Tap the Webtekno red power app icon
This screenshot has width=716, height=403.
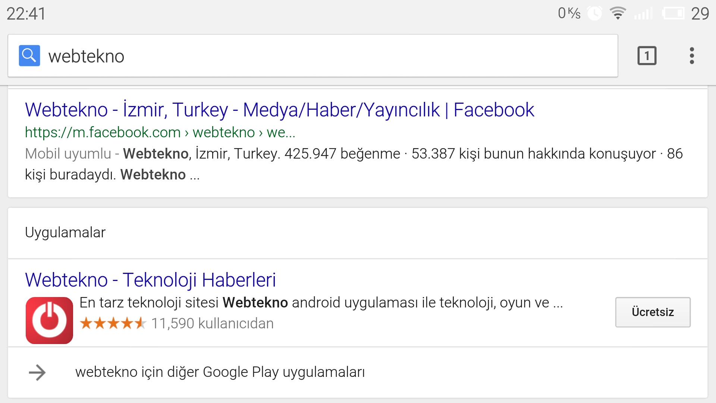[49, 320]
